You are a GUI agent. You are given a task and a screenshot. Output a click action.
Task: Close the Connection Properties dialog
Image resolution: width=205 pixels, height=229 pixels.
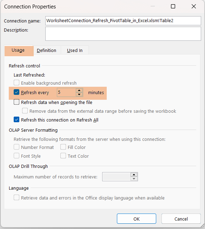[194, 6]
